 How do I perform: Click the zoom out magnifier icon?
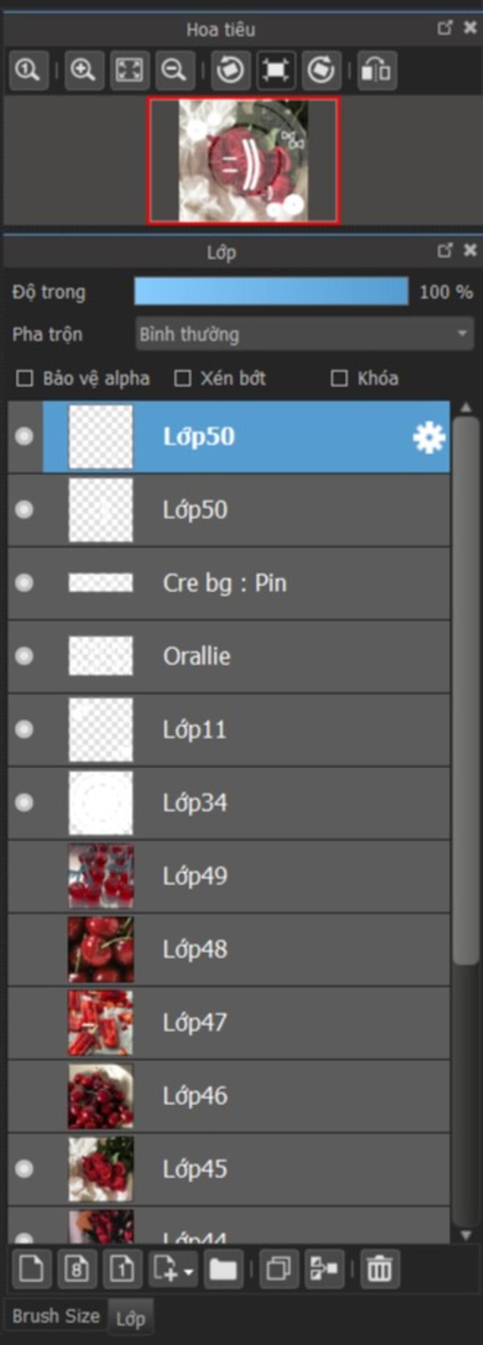pyautogui.click(x=175, y=70)
